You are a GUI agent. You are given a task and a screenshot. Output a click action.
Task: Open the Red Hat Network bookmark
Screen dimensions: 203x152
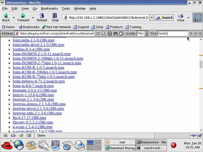point(56,27)
